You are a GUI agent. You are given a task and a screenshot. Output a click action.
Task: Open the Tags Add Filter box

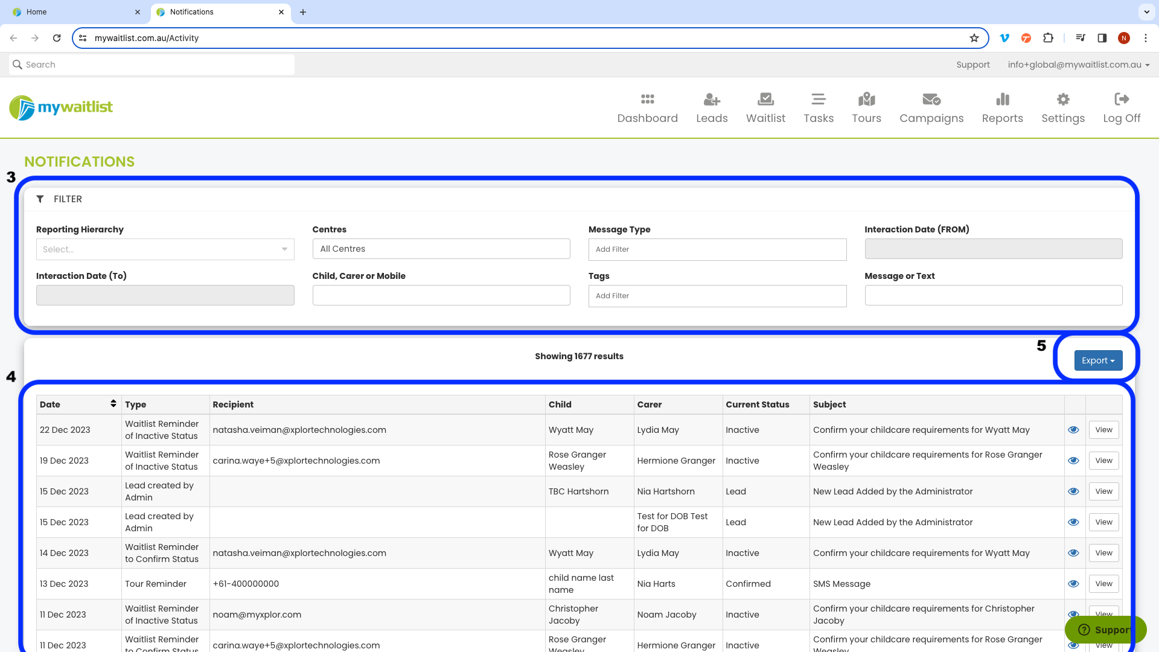(x=717, y=296)
